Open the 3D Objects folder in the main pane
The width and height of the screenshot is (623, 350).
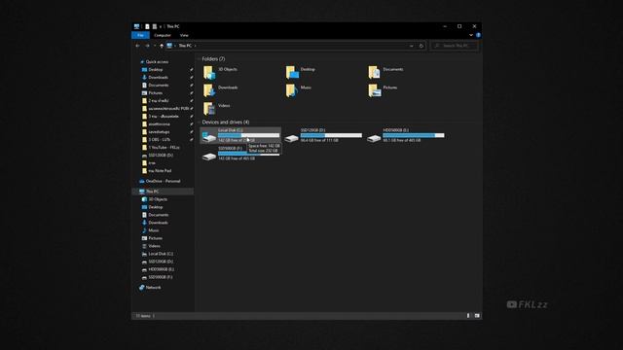(221, 72)
